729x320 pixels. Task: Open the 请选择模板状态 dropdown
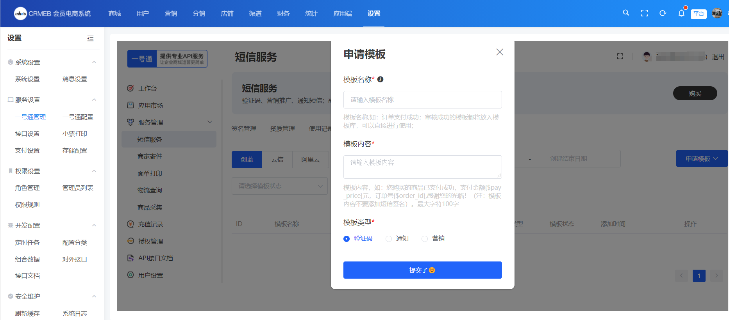point(279,186)
